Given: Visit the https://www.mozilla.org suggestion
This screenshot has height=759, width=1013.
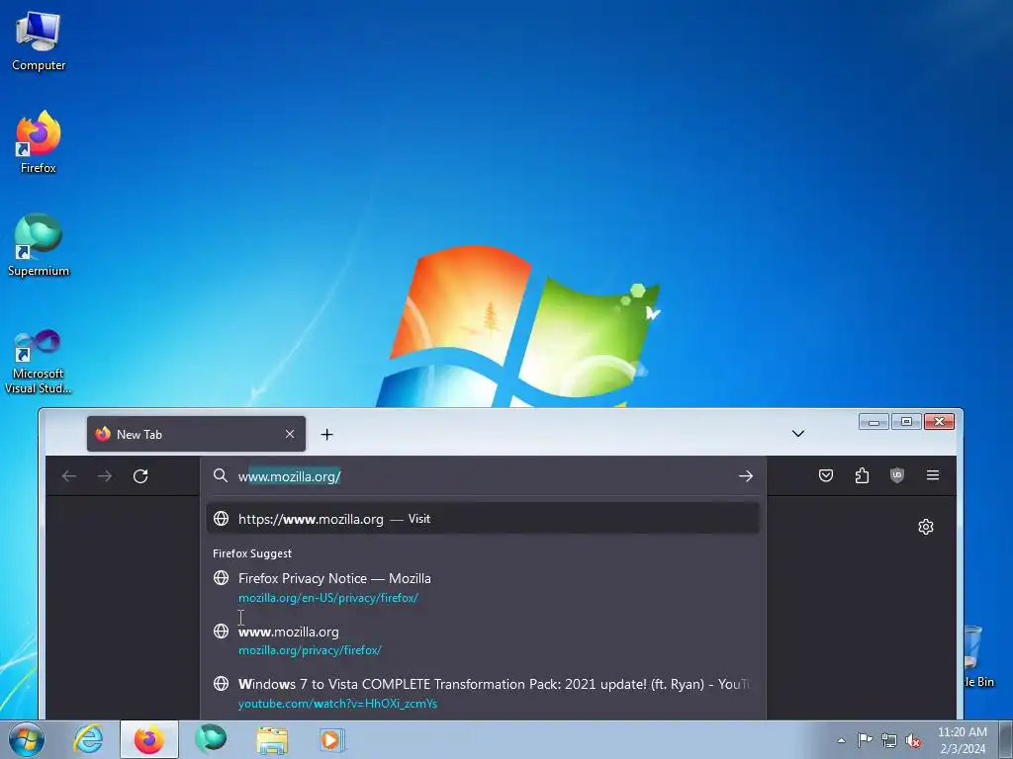Looking at the screenshot, I should tap(483, 519).
